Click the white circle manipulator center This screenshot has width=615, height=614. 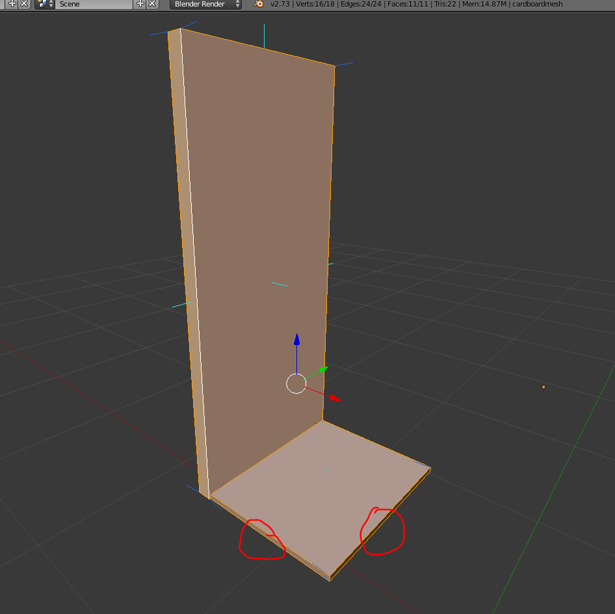pos(296,384)
